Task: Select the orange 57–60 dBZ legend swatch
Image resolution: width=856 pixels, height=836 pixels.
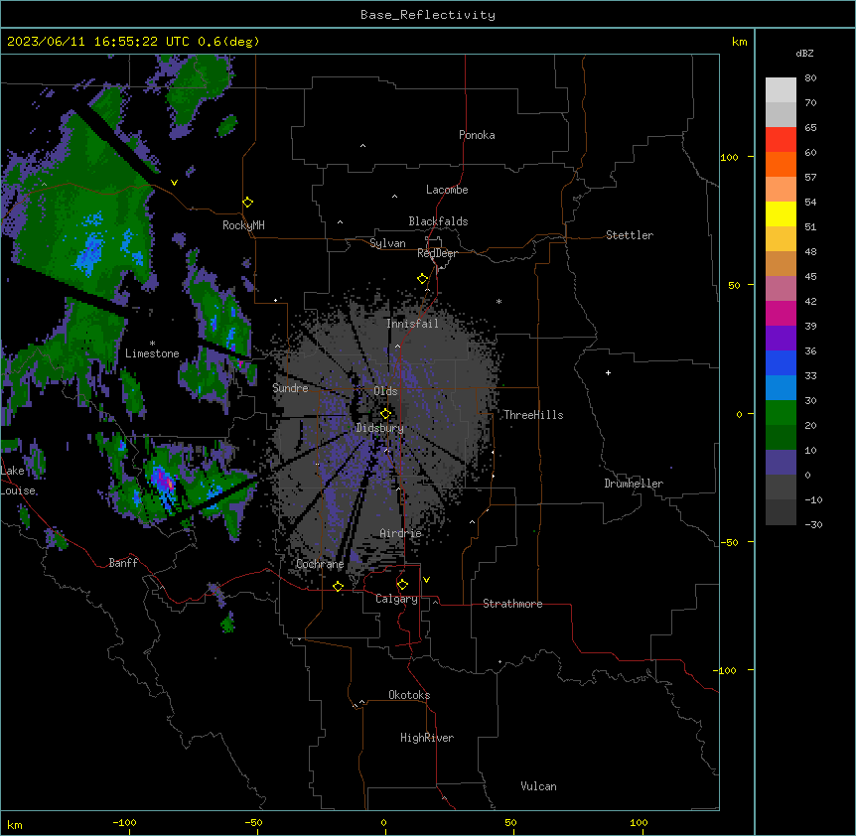Action: click(x=781, y=164)
